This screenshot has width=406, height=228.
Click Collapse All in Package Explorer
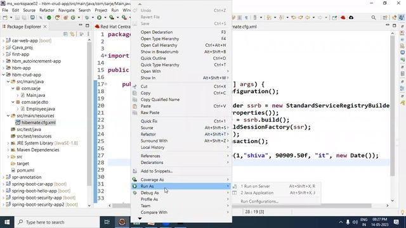pos(65,34)
